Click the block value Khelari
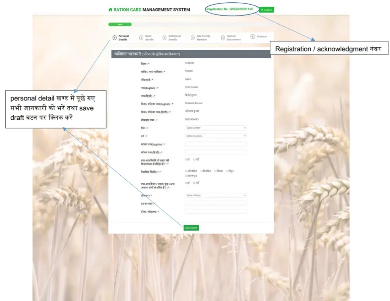 click(189, 71)
